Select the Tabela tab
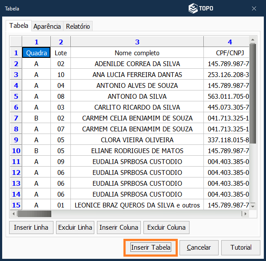Viewport: 266px width, 261px height. 19,26
